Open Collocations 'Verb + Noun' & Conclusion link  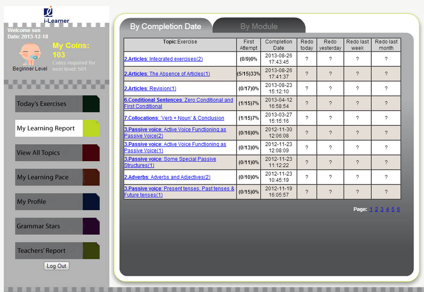click(174, 118)
